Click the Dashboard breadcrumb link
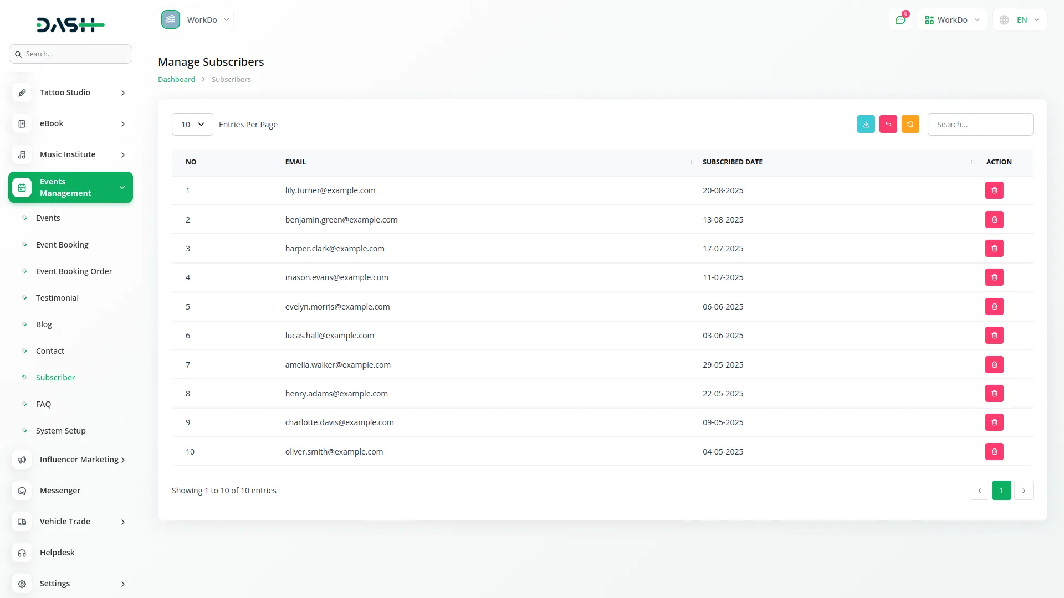Viewport: 1064px width, 598px height. click(x=176, y=79)
